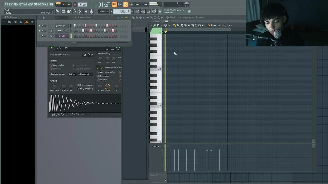Screen dimensions: 328x184
Task: Enable Ping pong loop option
Action: (x=85, y=88)
